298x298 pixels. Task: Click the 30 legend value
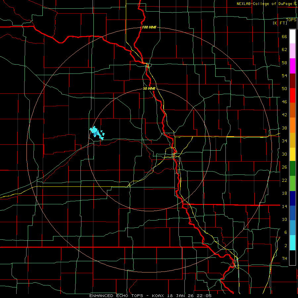tap(284, 154)
